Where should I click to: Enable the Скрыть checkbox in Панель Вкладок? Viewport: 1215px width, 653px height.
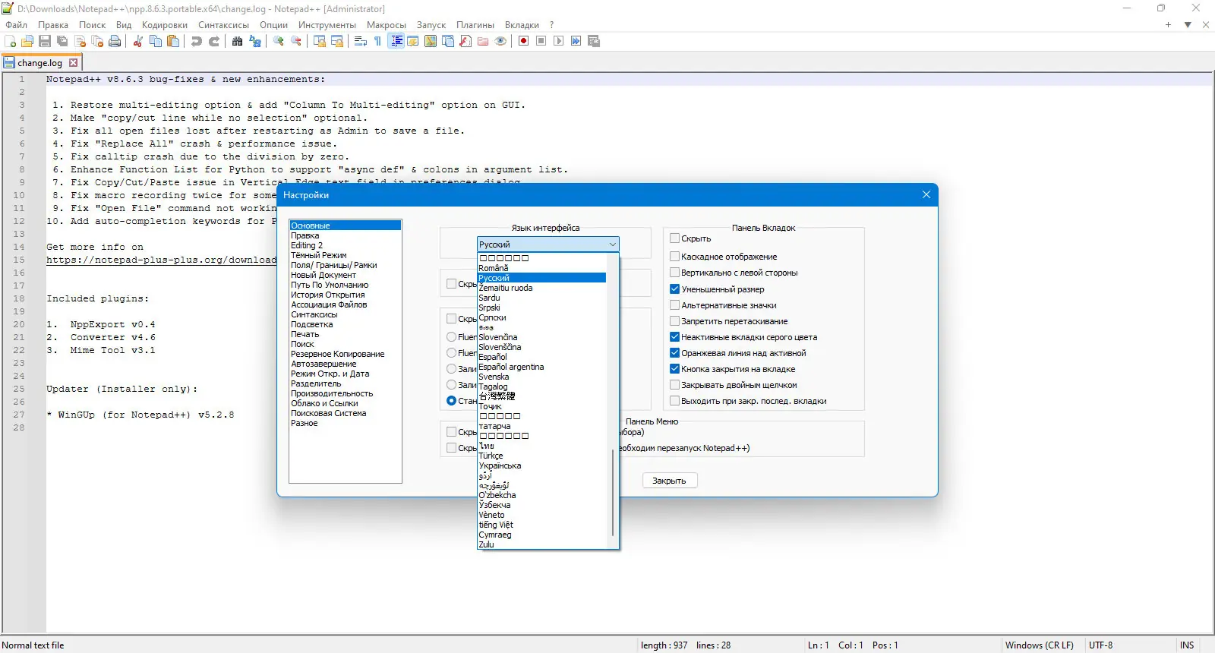click(674, 238)
